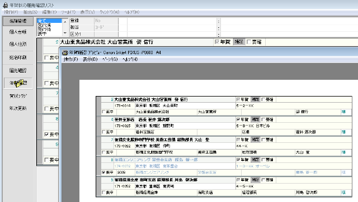The width and height of the screenshot is (358, 202).
Task: Open 個人台帳 from the sidebar
Action: [x=18, y=32]
